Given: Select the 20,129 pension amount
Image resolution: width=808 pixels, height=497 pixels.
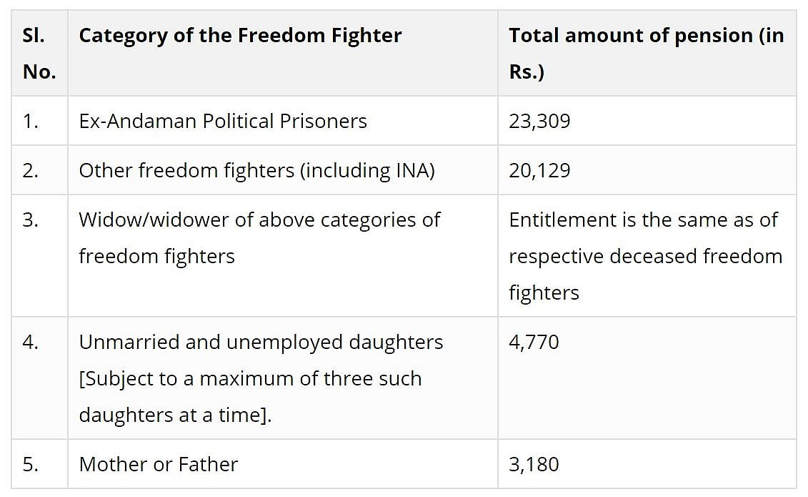Looking at the screenshot, I should pyautogui.click(x=539, y=170).
